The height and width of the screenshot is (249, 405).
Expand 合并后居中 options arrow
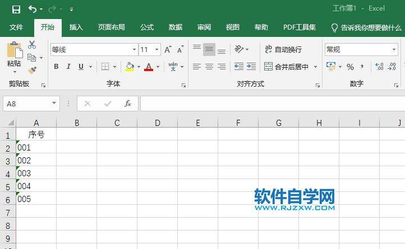pyautogui.click(x=315, y=67)
